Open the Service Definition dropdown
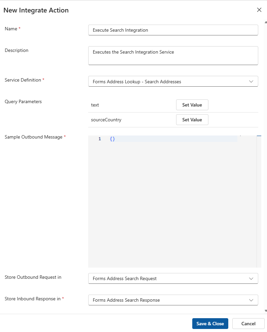The width and height of the screenshot is (267, 332). (173, 82)
